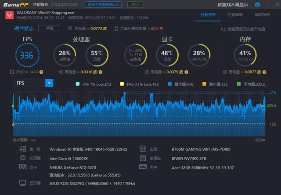Viewport: 281px width, 195px height.
Task: Click B760M GAMING WIFI (MS-7D90) text
Action: [201, 149]
